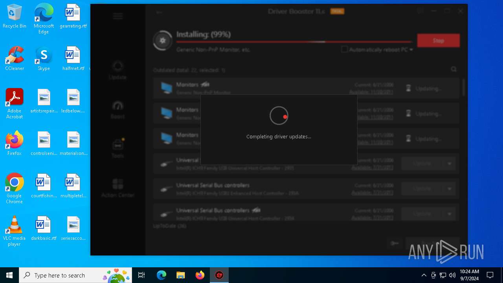Open Windows Start menu

[9, 275]
